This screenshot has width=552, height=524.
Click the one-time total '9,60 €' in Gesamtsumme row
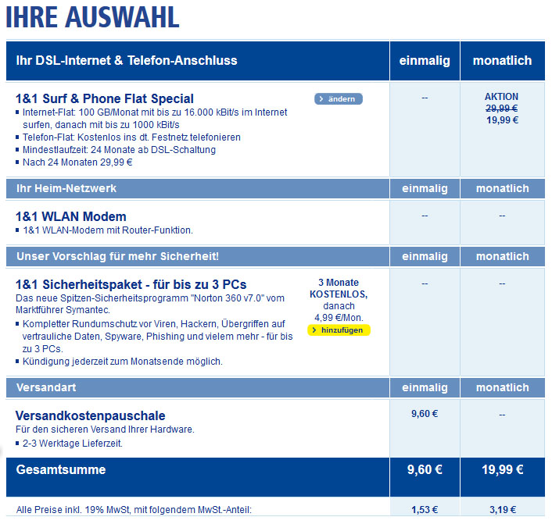tap(425, 470)
